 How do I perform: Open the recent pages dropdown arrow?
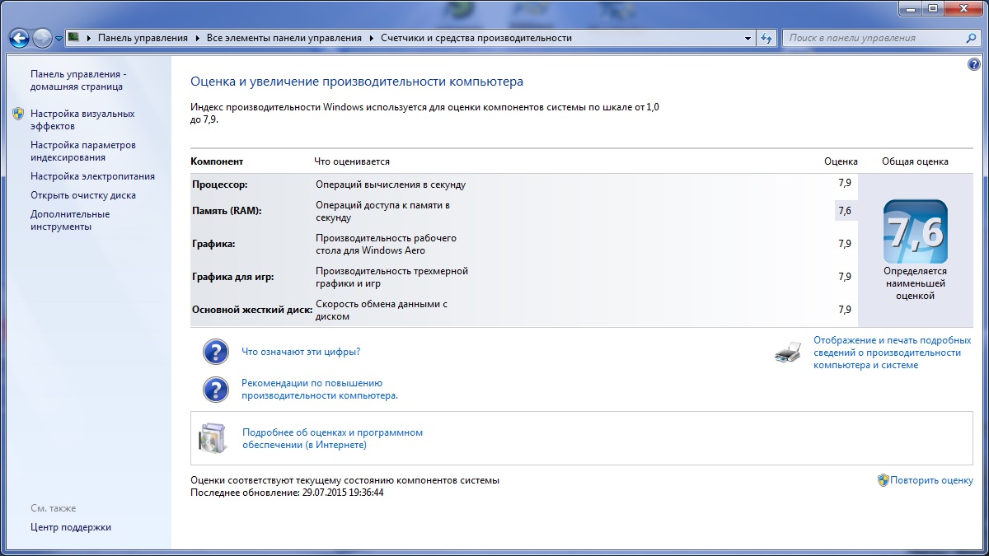point(59,39)
